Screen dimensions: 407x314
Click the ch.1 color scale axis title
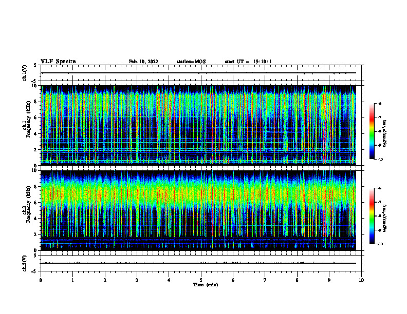(384, 133)
